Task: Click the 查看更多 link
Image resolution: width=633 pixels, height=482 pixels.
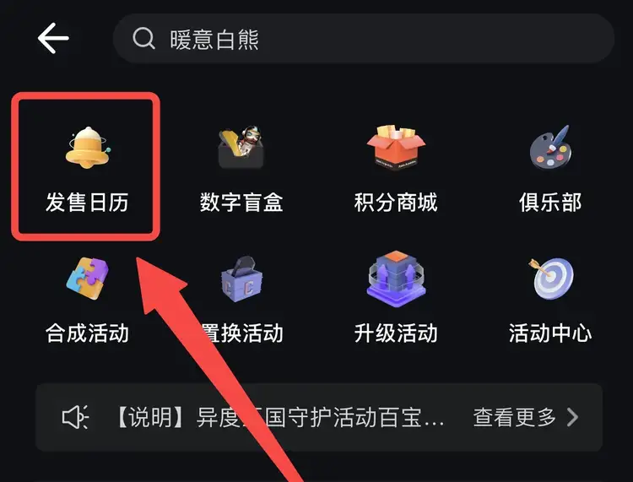Action: coord(515,417)
